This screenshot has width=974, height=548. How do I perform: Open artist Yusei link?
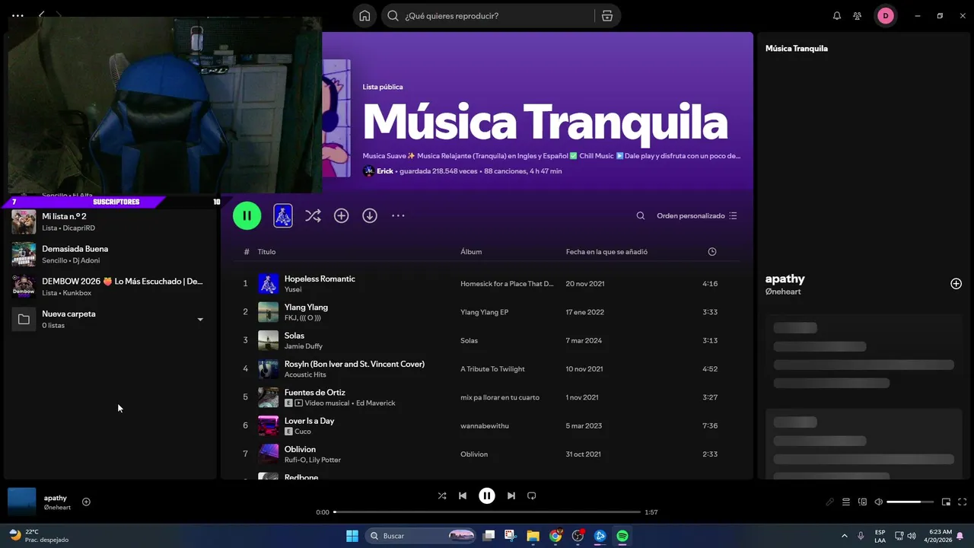(x=293, y=290)
